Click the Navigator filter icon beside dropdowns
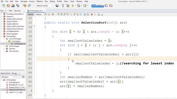Viewport: 177px width, 99px height. 23,77
